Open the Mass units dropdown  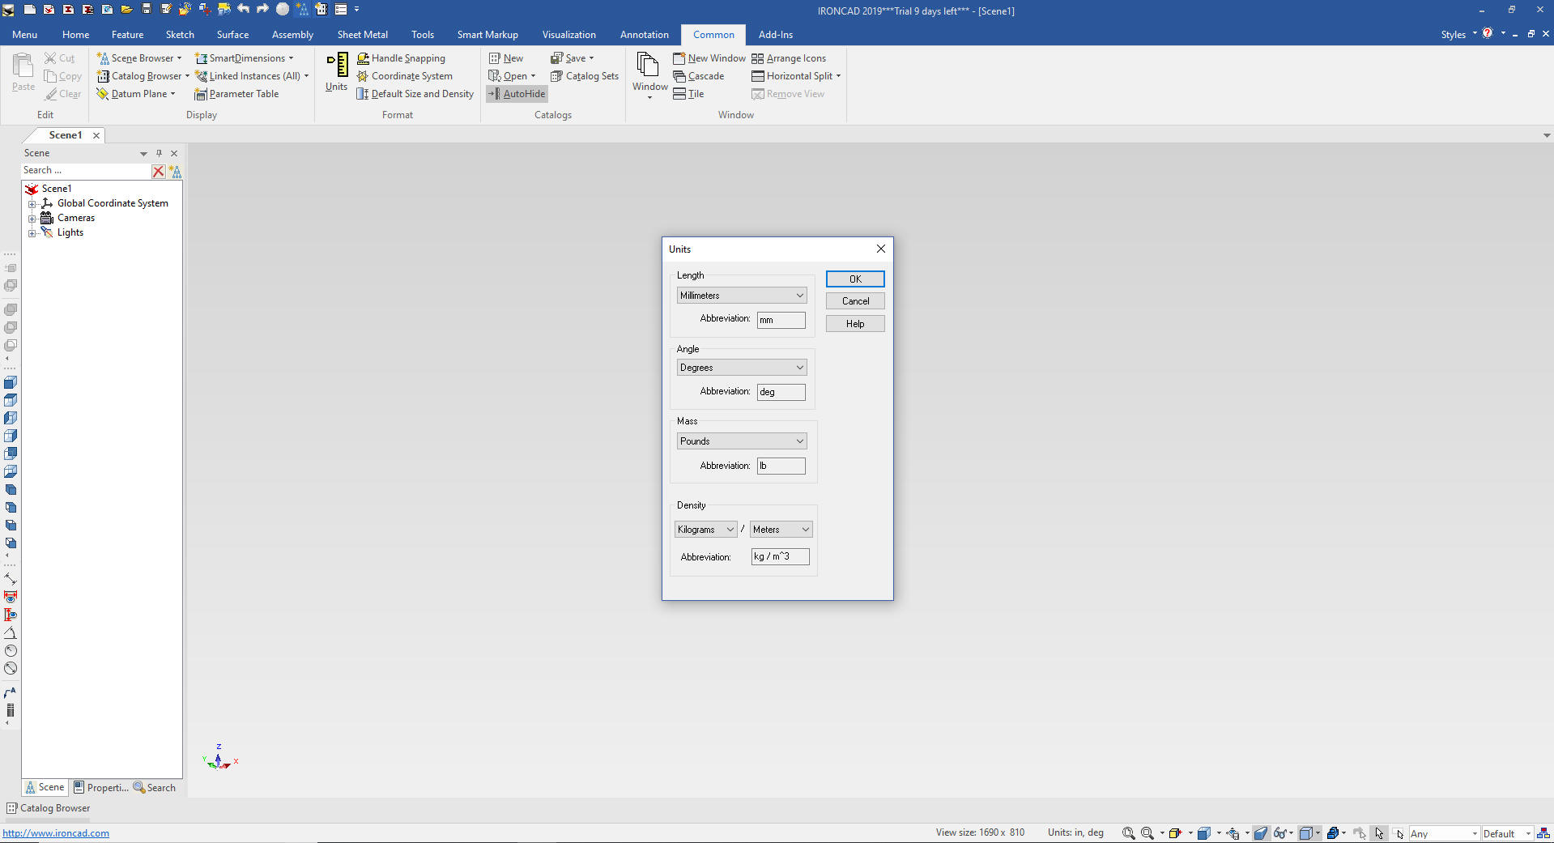741,441
